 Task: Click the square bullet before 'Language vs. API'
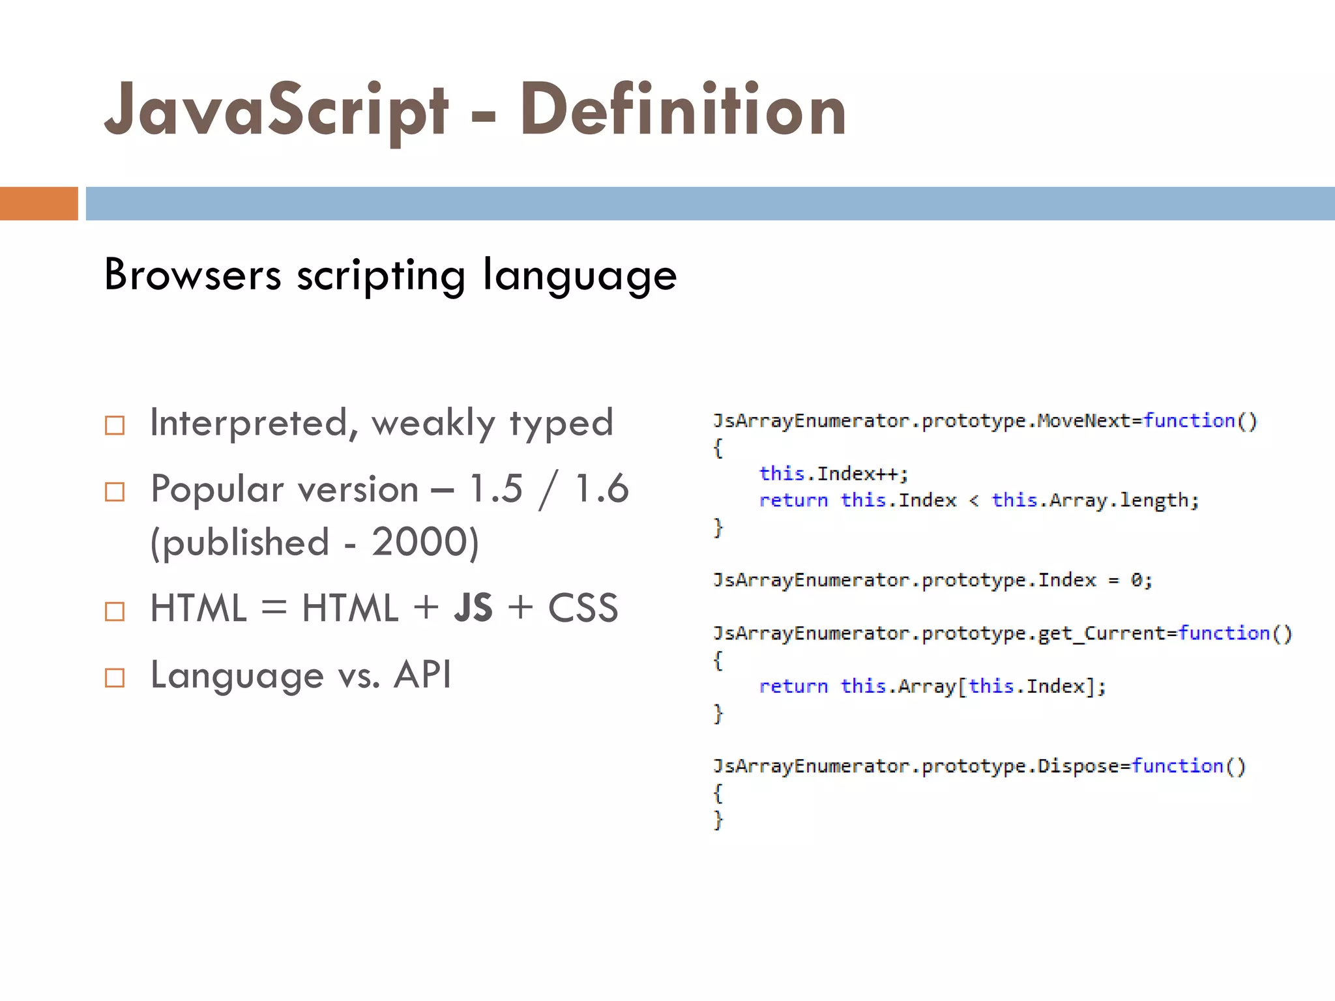click(115, 678)
